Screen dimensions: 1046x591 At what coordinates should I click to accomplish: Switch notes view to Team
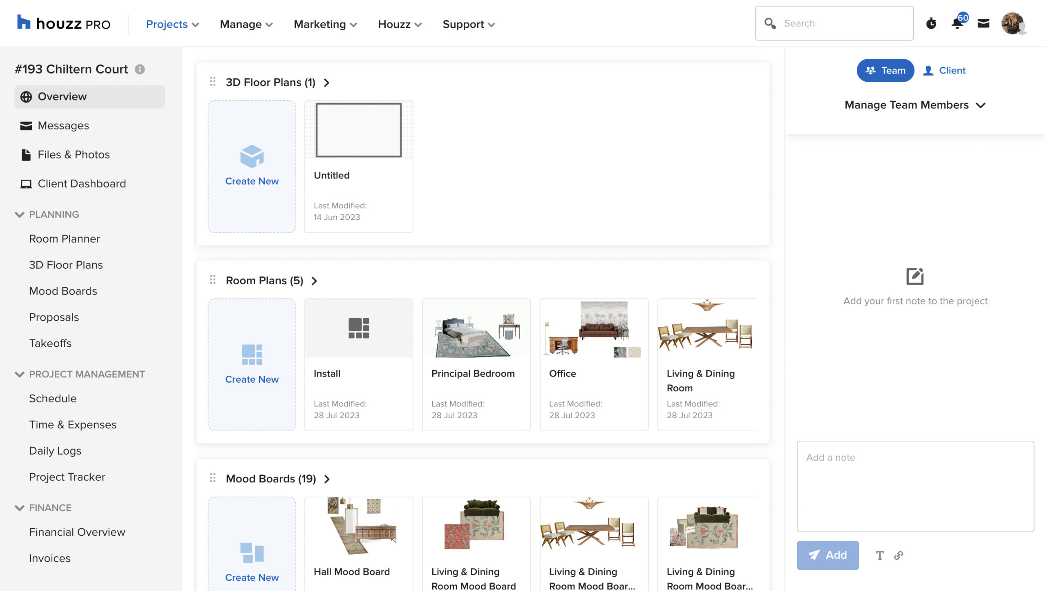[x=885, y=70]
